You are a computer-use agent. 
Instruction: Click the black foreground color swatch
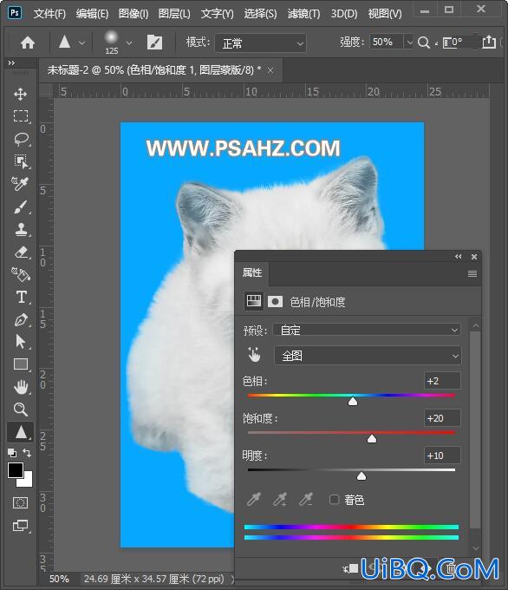point(15,470)
